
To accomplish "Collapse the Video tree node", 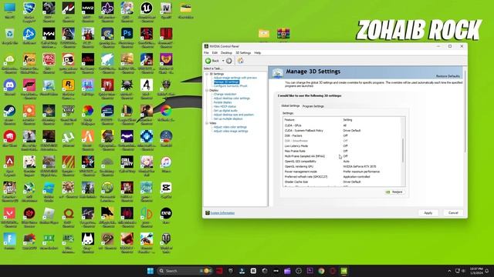I will pos(207,123).
